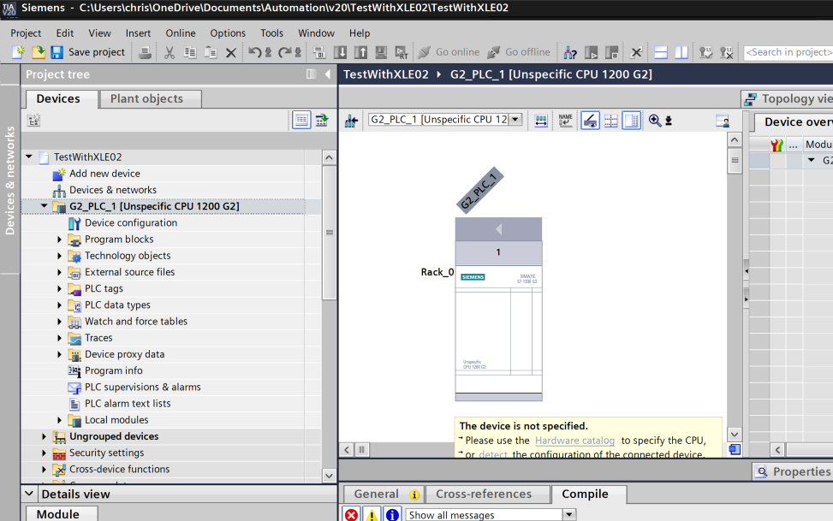Click the detect link for connected device
Viewport: 833px width, 521px height.
point(493,454)
